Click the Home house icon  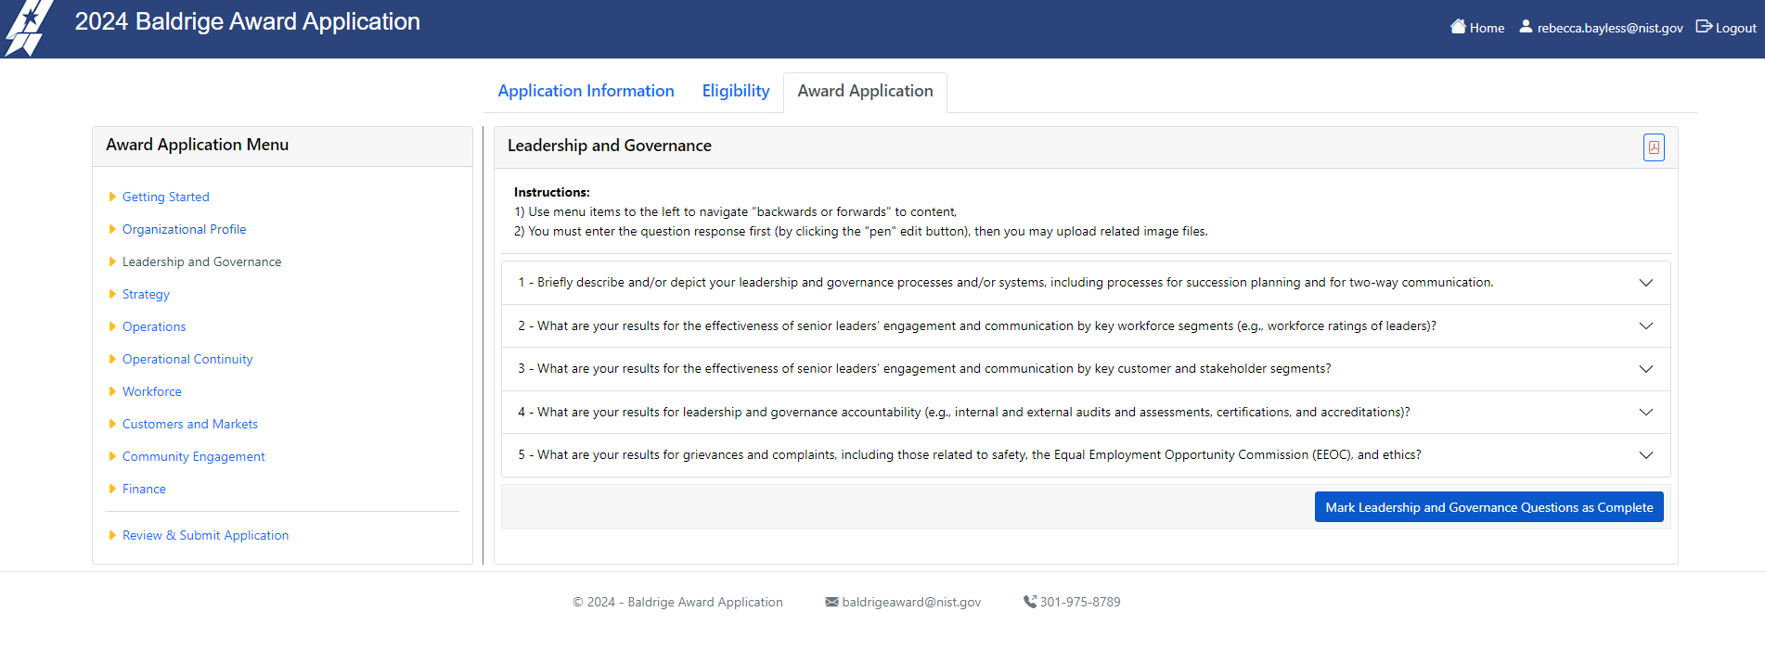(x=1458, y=27)
